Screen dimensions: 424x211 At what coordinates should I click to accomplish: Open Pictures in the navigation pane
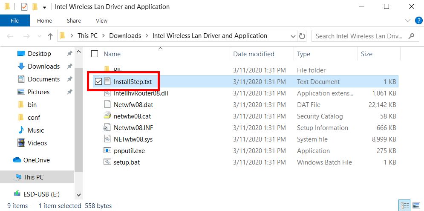point(39,92)
